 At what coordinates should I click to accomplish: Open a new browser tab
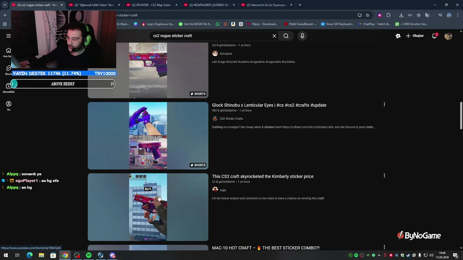300,5
